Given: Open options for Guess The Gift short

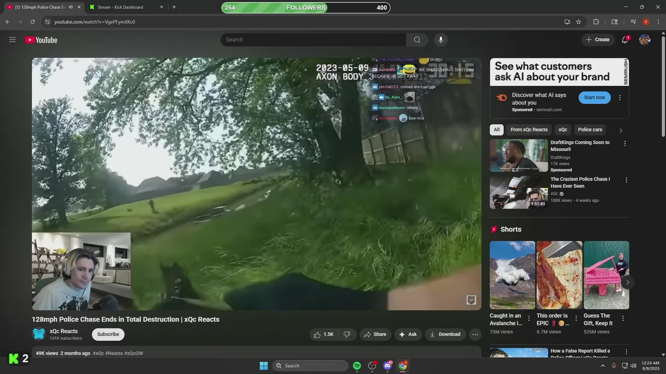Looking at the screenshot, I should pyautogui.click(x=623, y=318).
